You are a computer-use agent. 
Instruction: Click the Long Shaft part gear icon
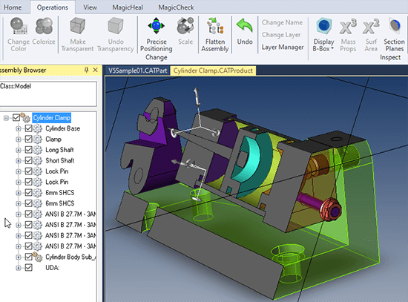point(38,150)
